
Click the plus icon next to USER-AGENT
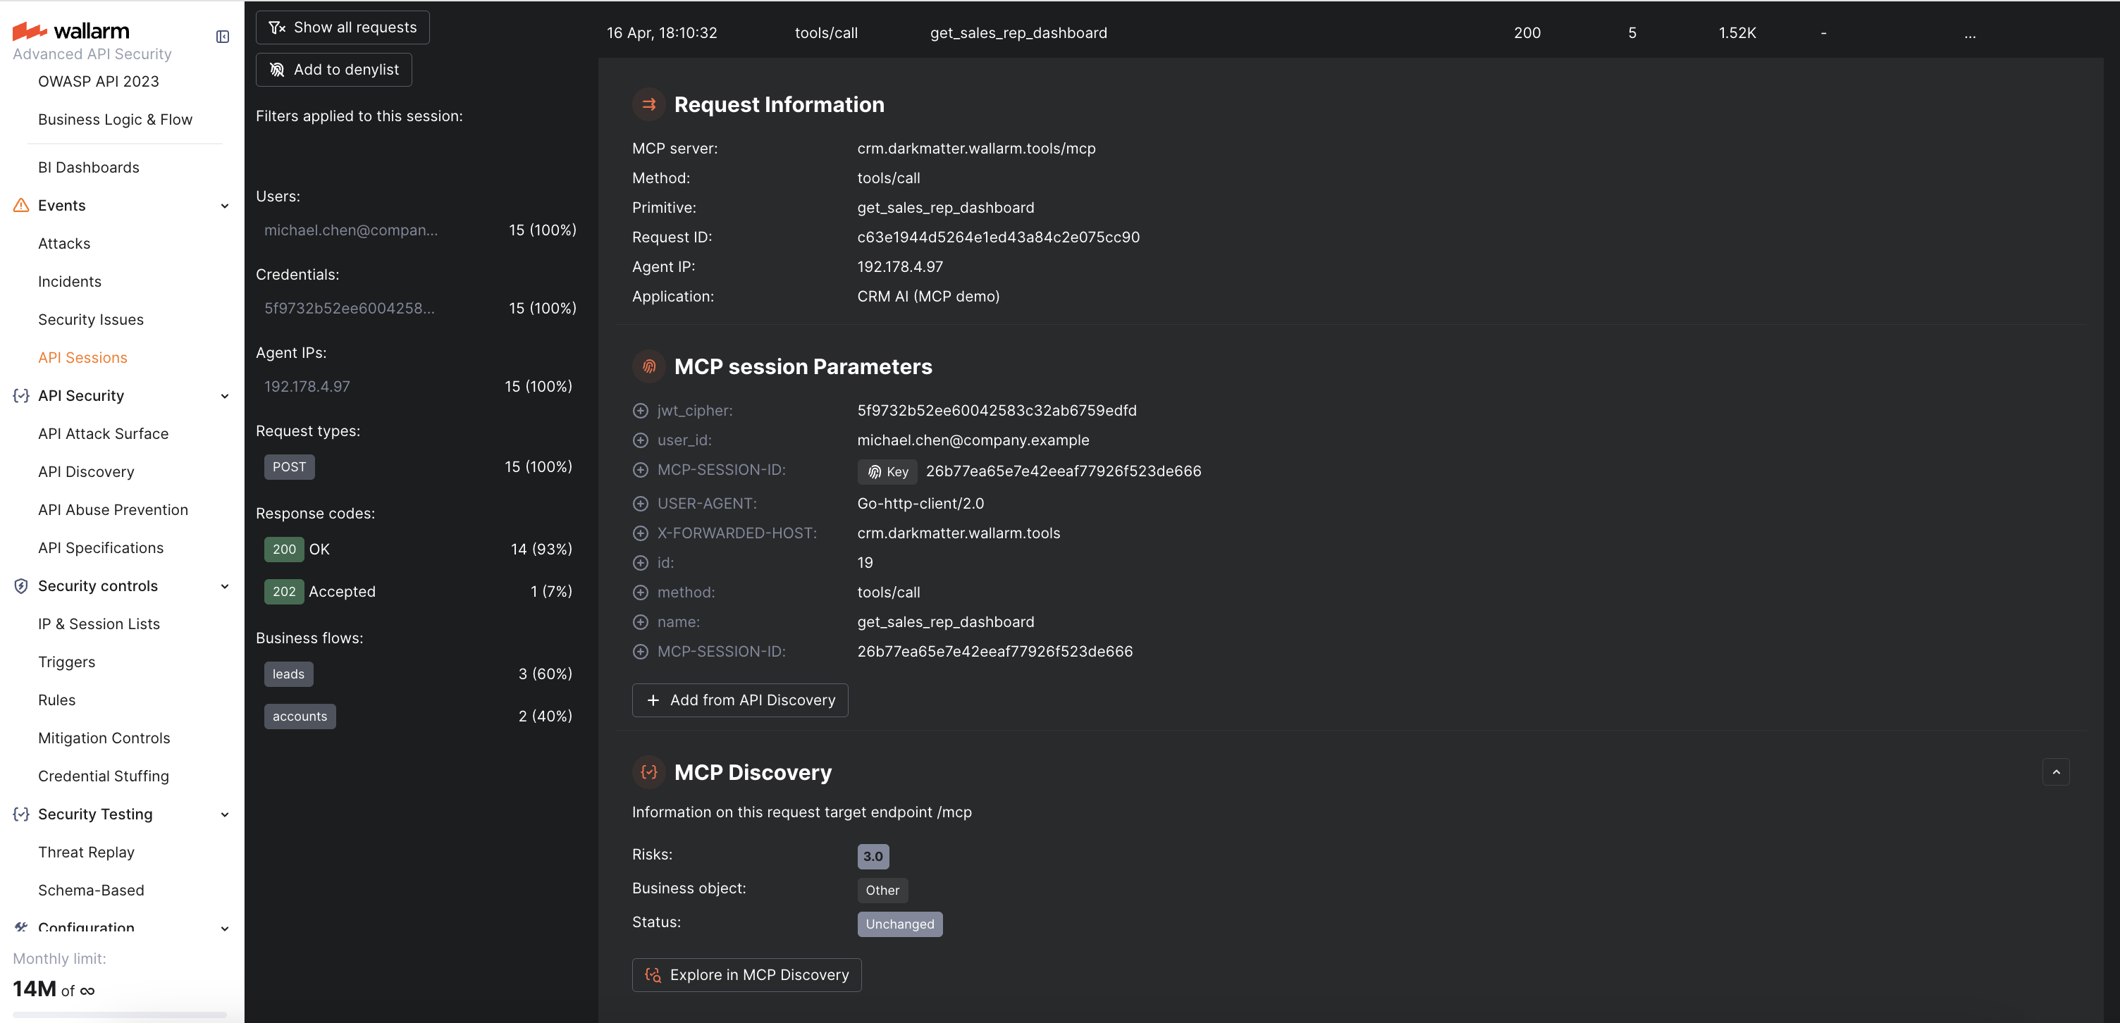[x=640, y=504]
